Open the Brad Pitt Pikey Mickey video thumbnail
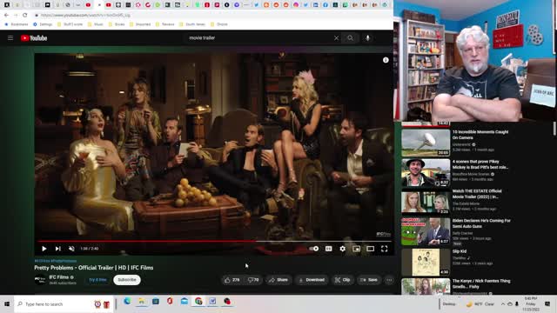This screenshot has width=557, height=313. pos(426,172)
